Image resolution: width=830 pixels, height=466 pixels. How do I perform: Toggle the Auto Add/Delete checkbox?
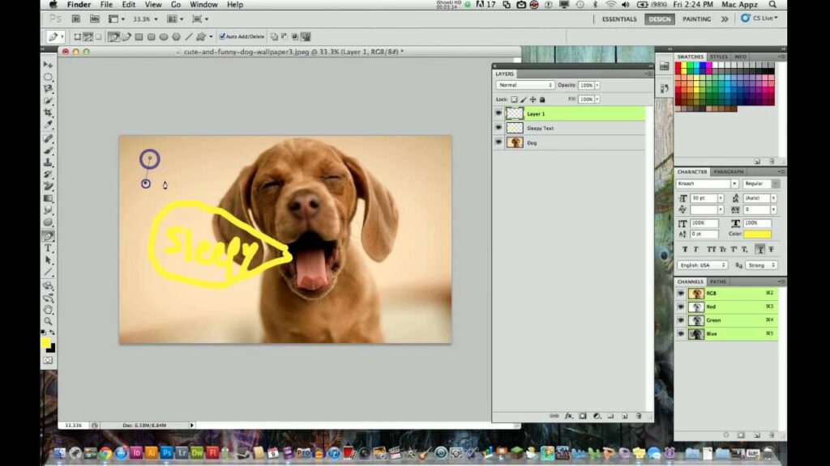pos(222,36)
